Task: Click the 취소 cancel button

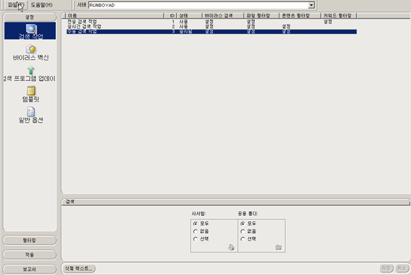Action: pyautogui.click(x=401, y=268)
